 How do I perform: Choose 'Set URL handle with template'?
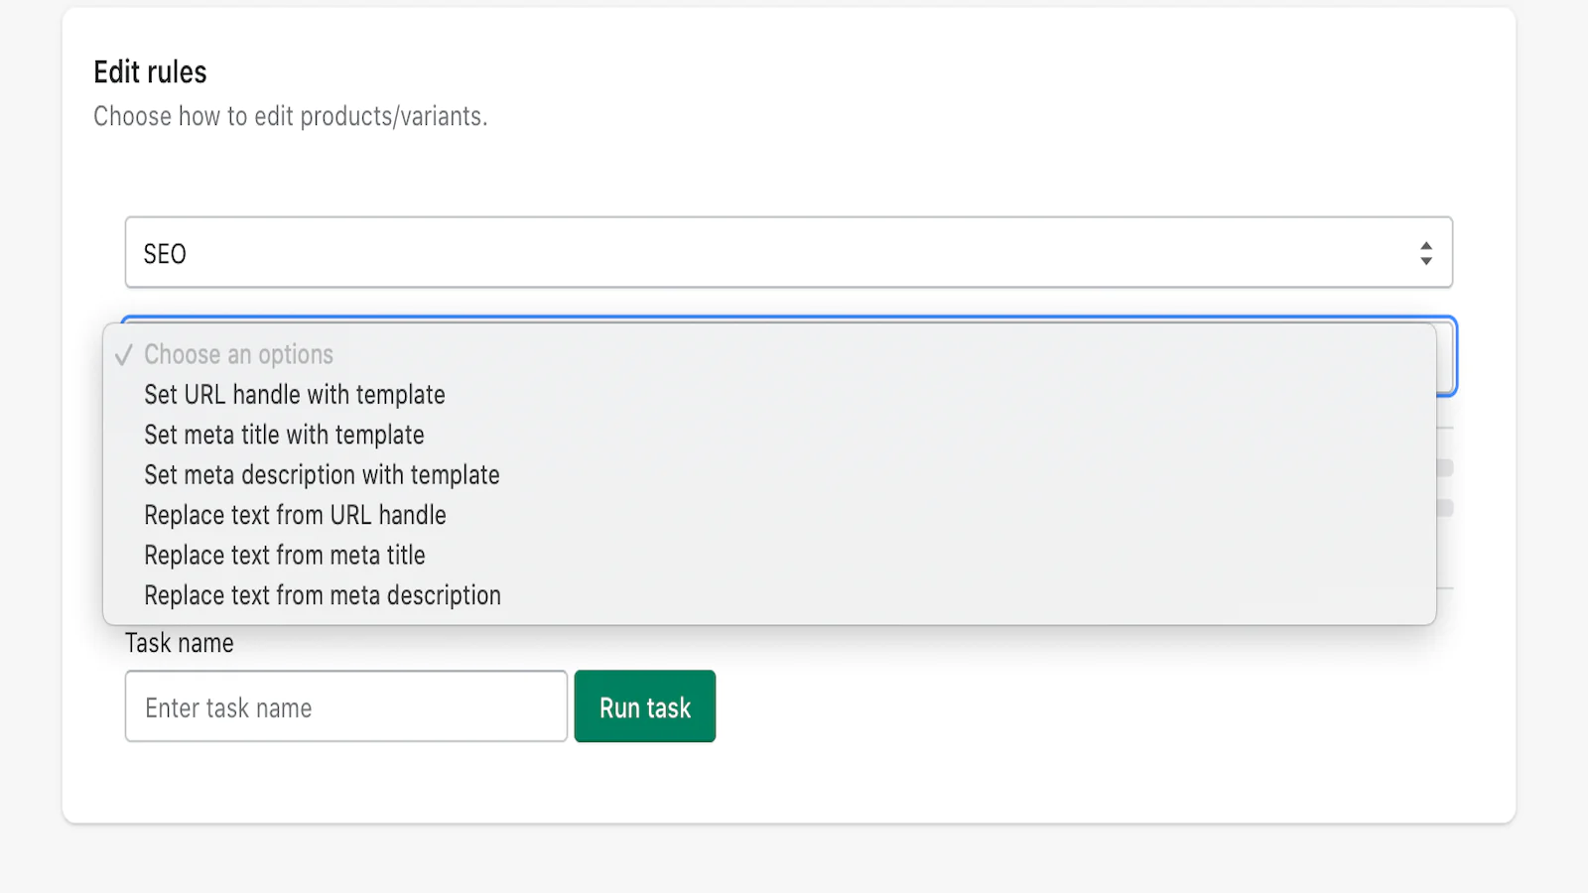[295, 395]
